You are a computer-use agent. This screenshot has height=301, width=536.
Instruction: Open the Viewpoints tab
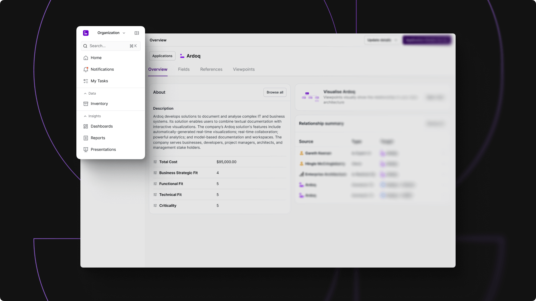click(244, 69)
